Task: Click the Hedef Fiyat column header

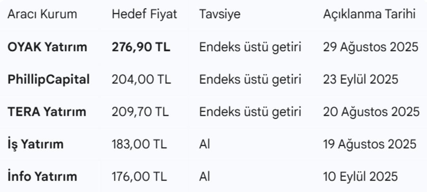Action: point(144,15)
